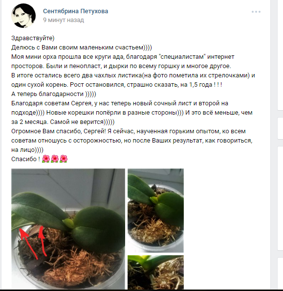Open the post via '9 минут назад' timestamp
The image size is (283, 291).
[x=64, y=20]
